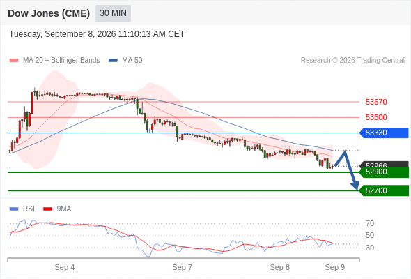The image size is (411, 279).
Task: Click the red MA 20 legend swatch
Action: point(14,61)
